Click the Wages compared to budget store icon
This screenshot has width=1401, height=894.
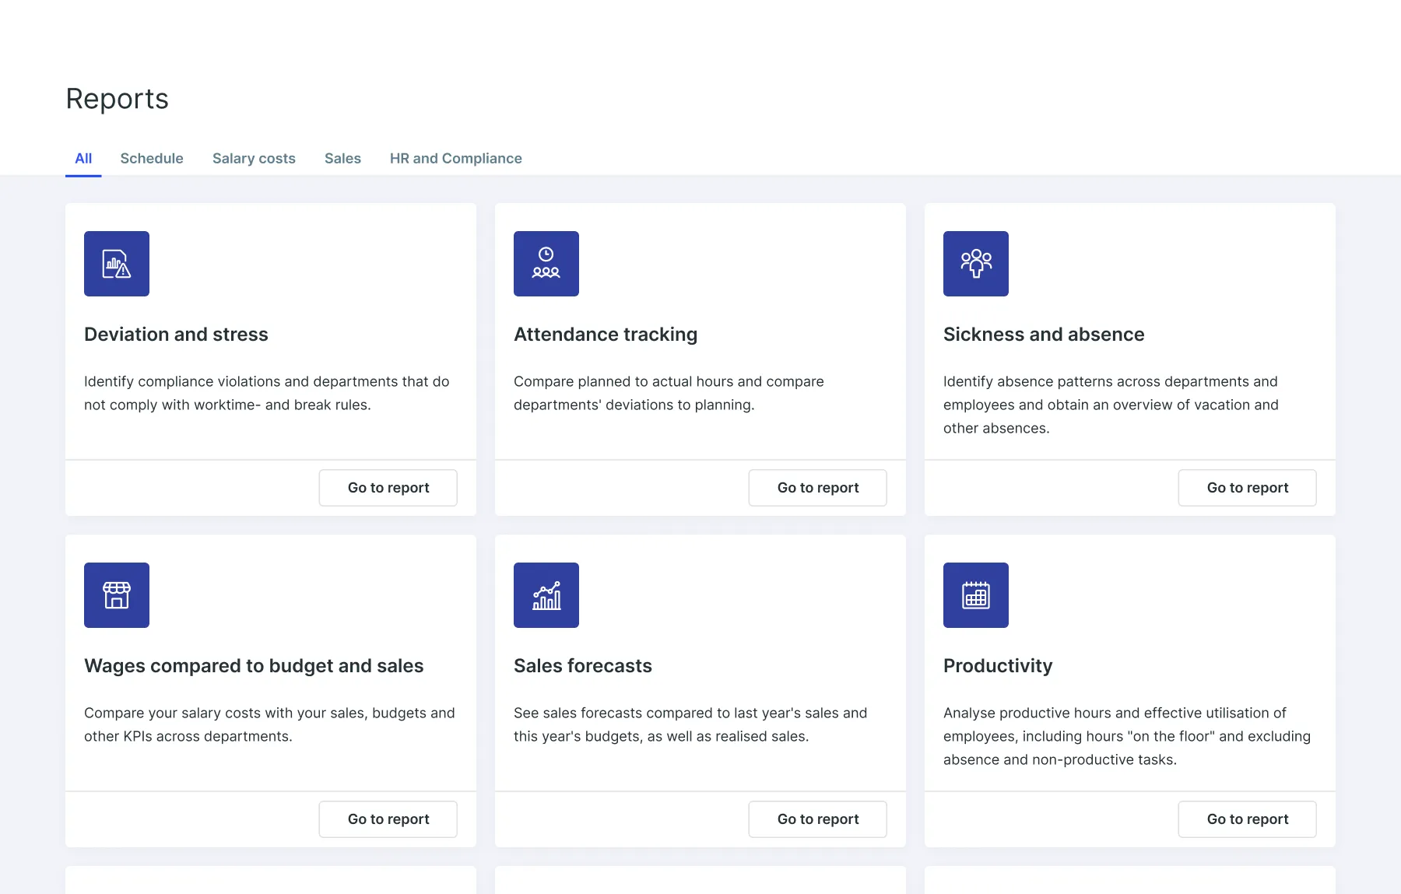117,595
